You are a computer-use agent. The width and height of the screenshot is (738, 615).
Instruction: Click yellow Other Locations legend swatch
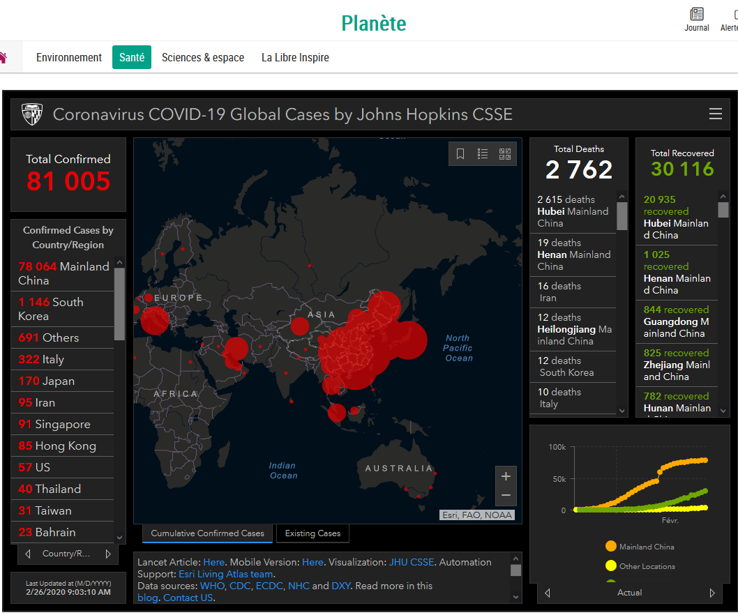(x=611, y=565)
